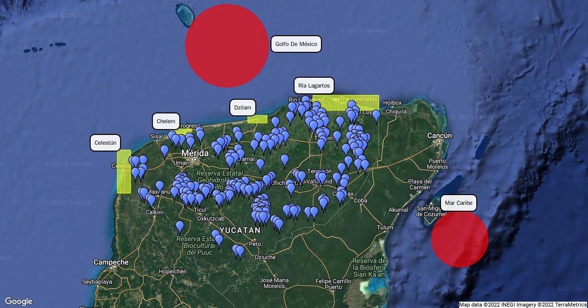Click the Mérida city label
Screen dimensions: 588x308
[x=195, y=153]
